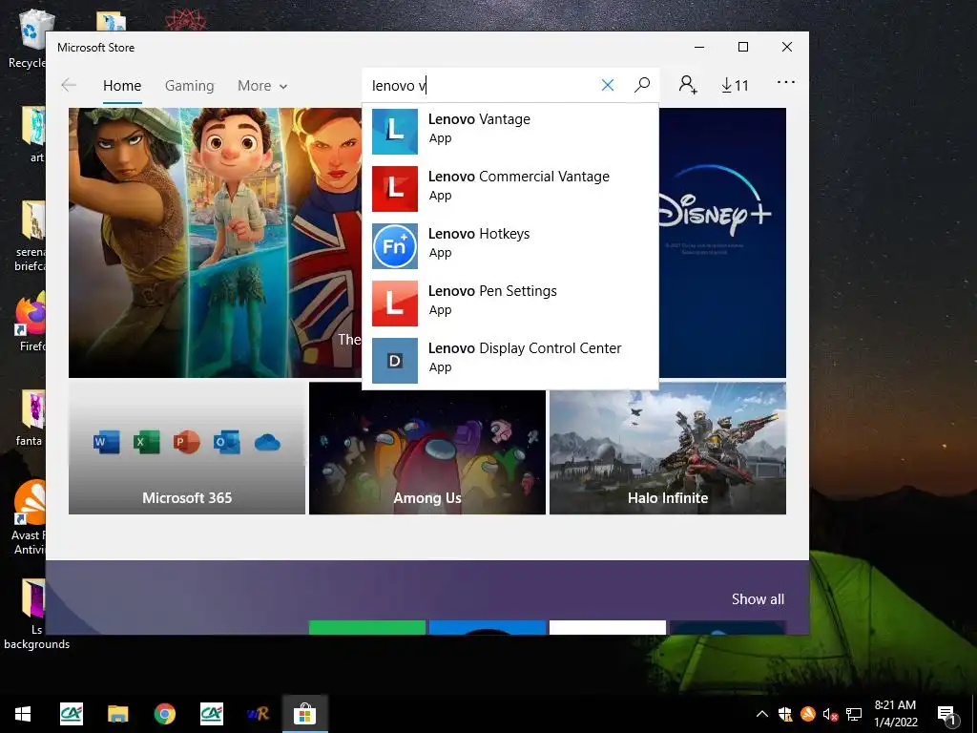Select the Avast Antivirus desktop shortcut
The height and width of the screenshot is (733, 977).
point(29,518)
